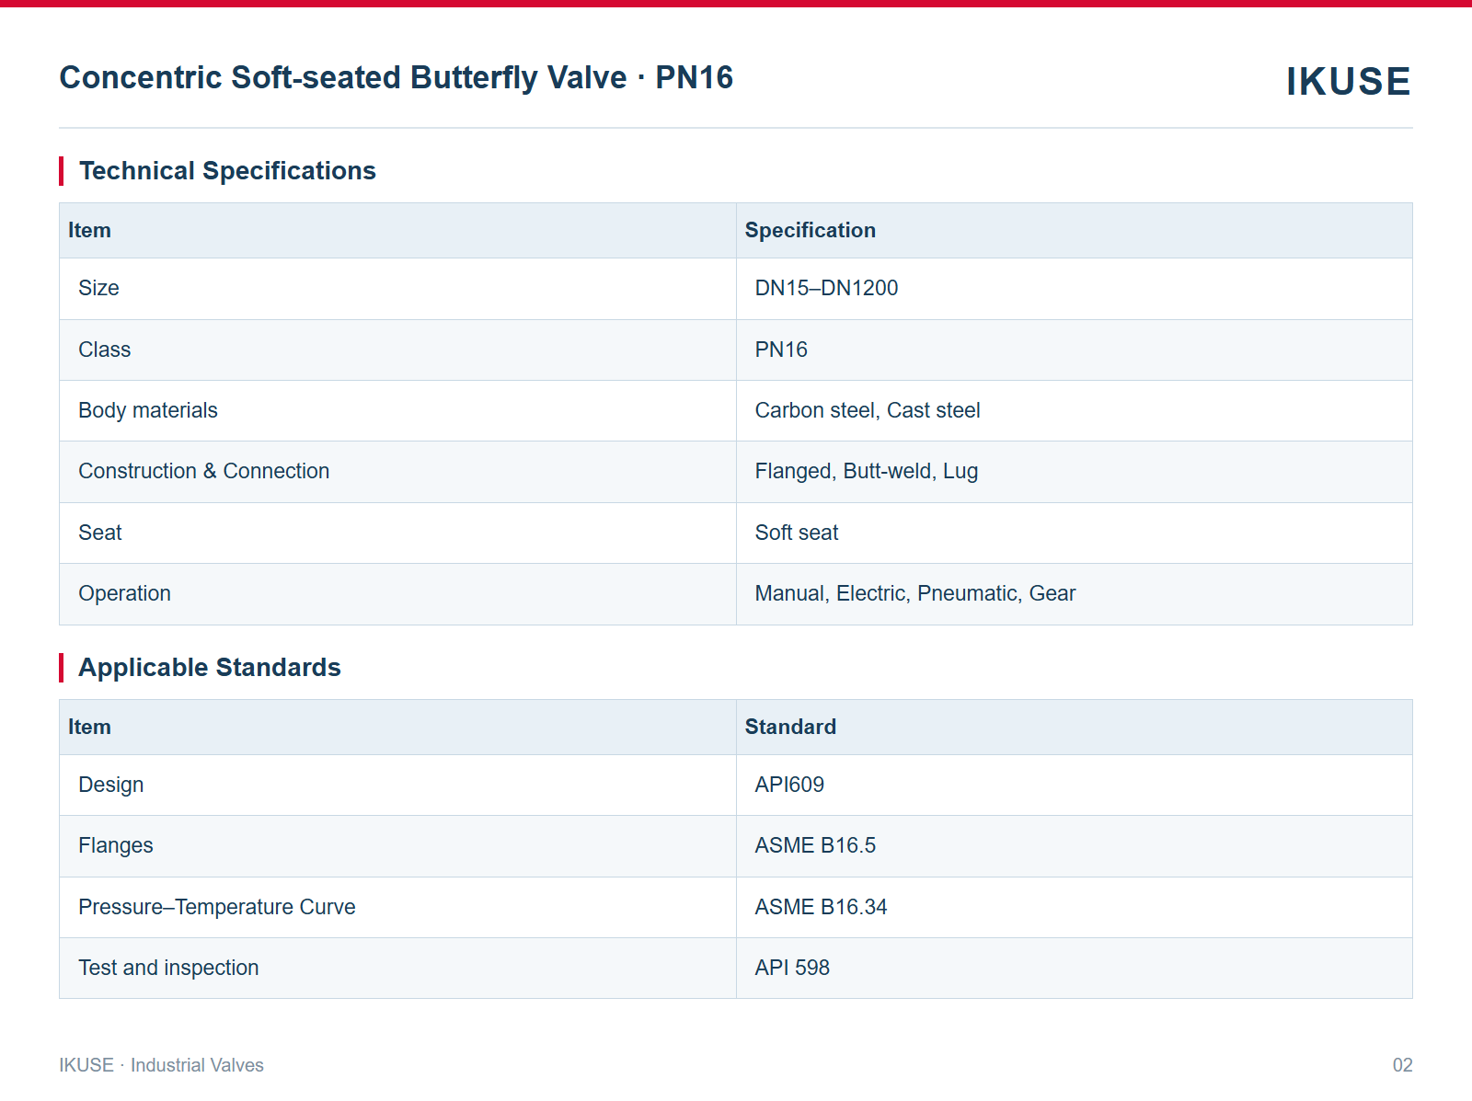The height and width of the screenshot is (1101, 1472).
Task: Click footer text 'IKUSE · Industrial Valves'
Action: [162, 1065]
